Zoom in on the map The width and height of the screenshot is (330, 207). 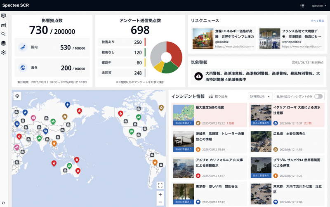(160, 195)
